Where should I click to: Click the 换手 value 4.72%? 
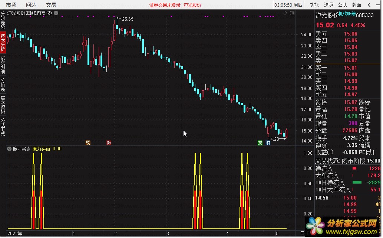click(x=350, y=138)
